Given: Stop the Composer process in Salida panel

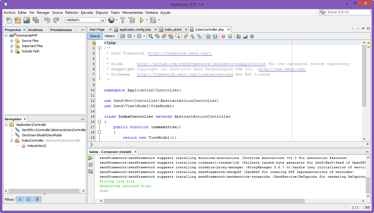Looking at the screenshot, I should pos(91,165).
